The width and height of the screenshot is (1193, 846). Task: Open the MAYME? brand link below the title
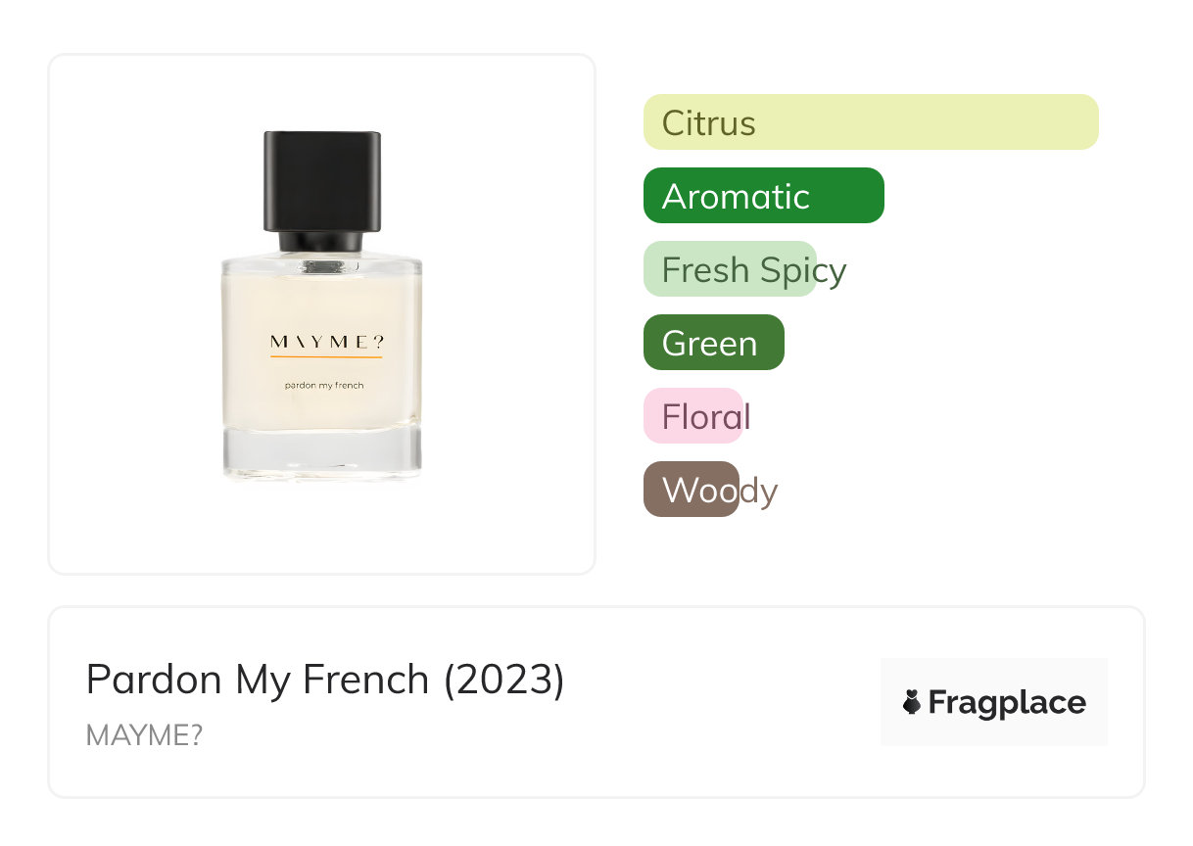pos(144,735)
